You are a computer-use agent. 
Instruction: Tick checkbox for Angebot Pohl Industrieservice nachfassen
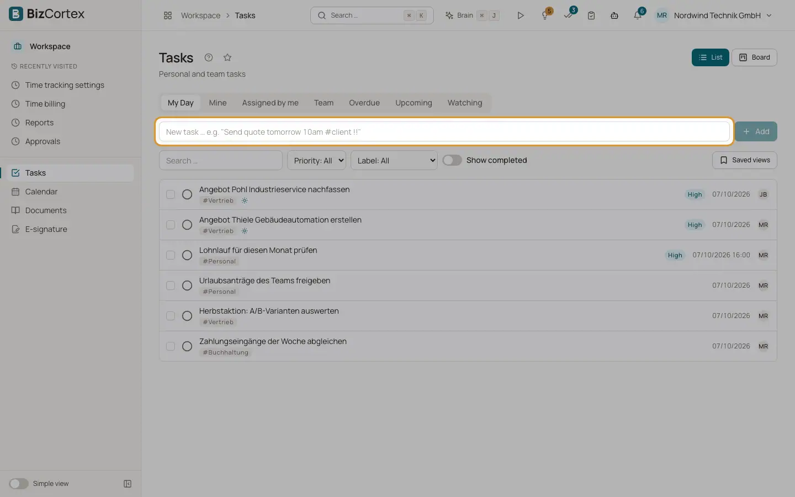pos(171,194)
